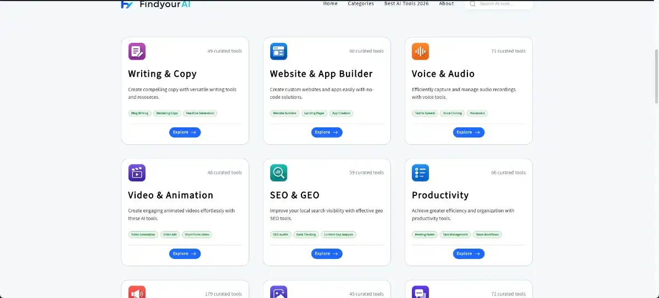This screenshot has height=298, width=659.
Task: Explore the Voice & Audio category
Action: [468, 132]
